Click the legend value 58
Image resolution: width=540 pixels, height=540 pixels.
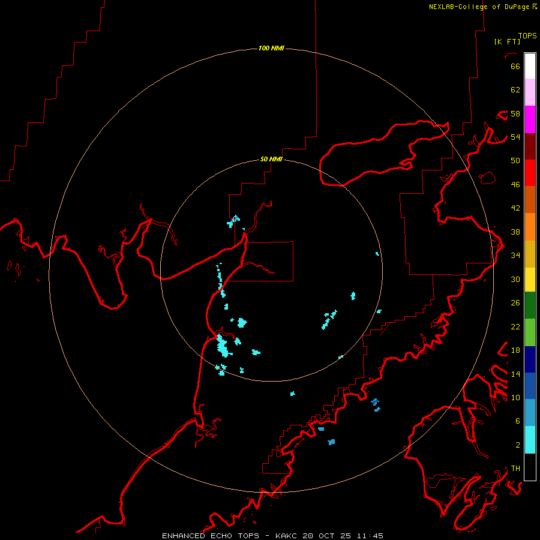point(515,113)
